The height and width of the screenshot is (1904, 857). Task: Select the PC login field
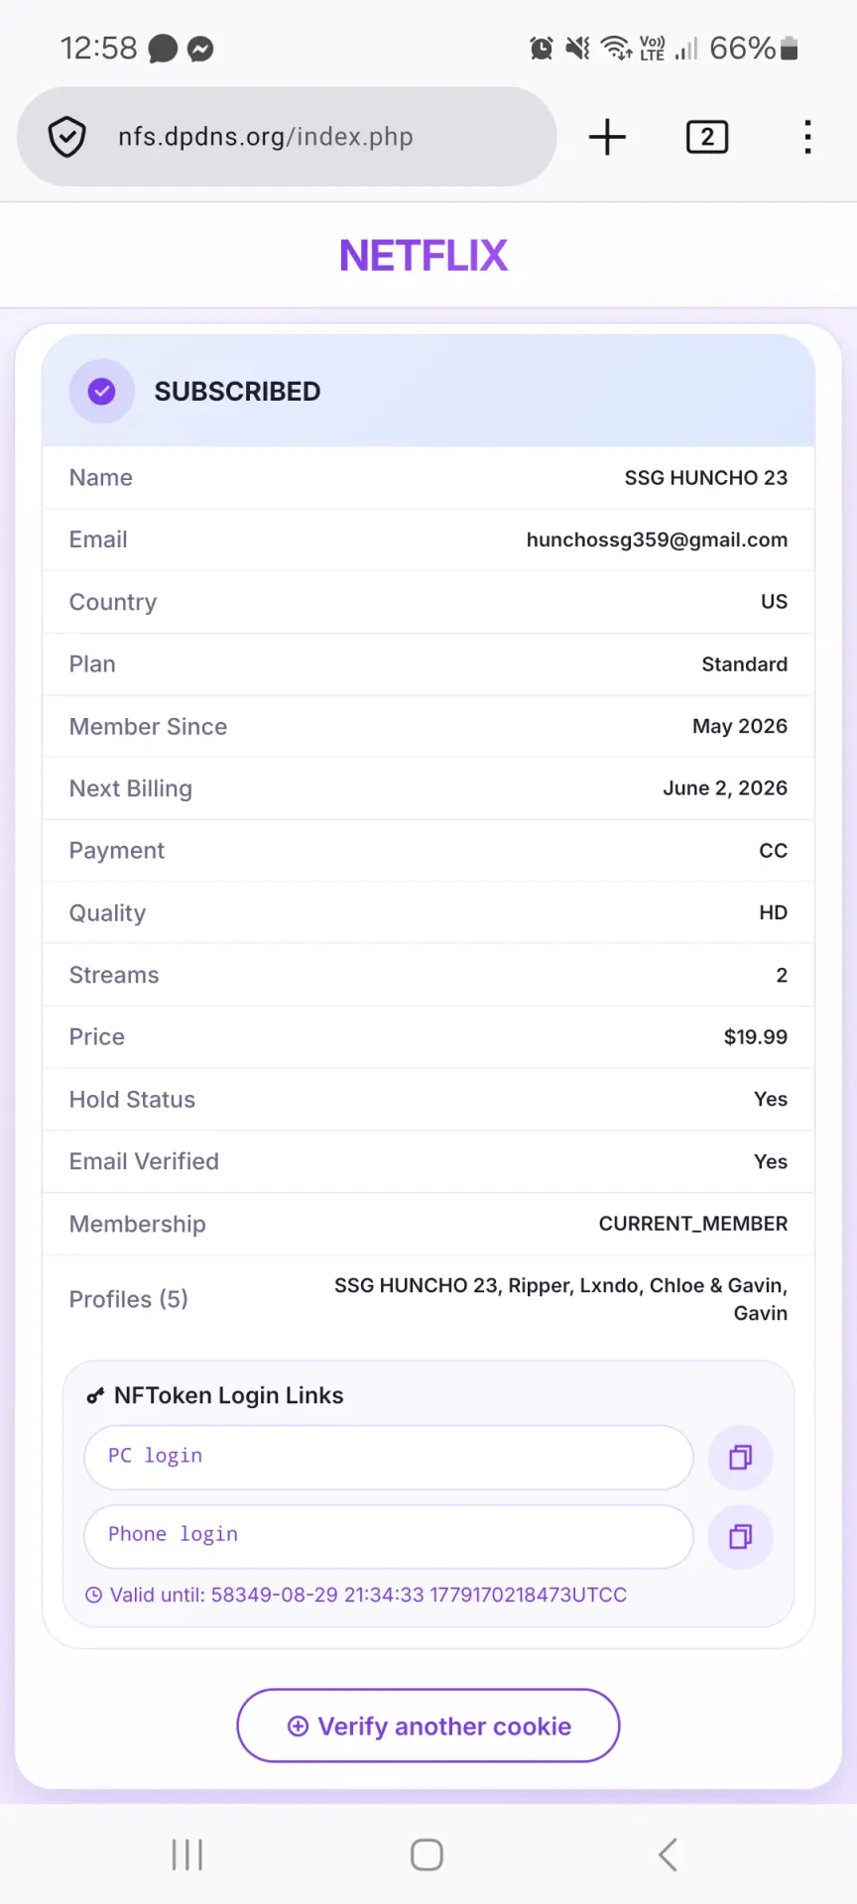[x=389, y=1458]
